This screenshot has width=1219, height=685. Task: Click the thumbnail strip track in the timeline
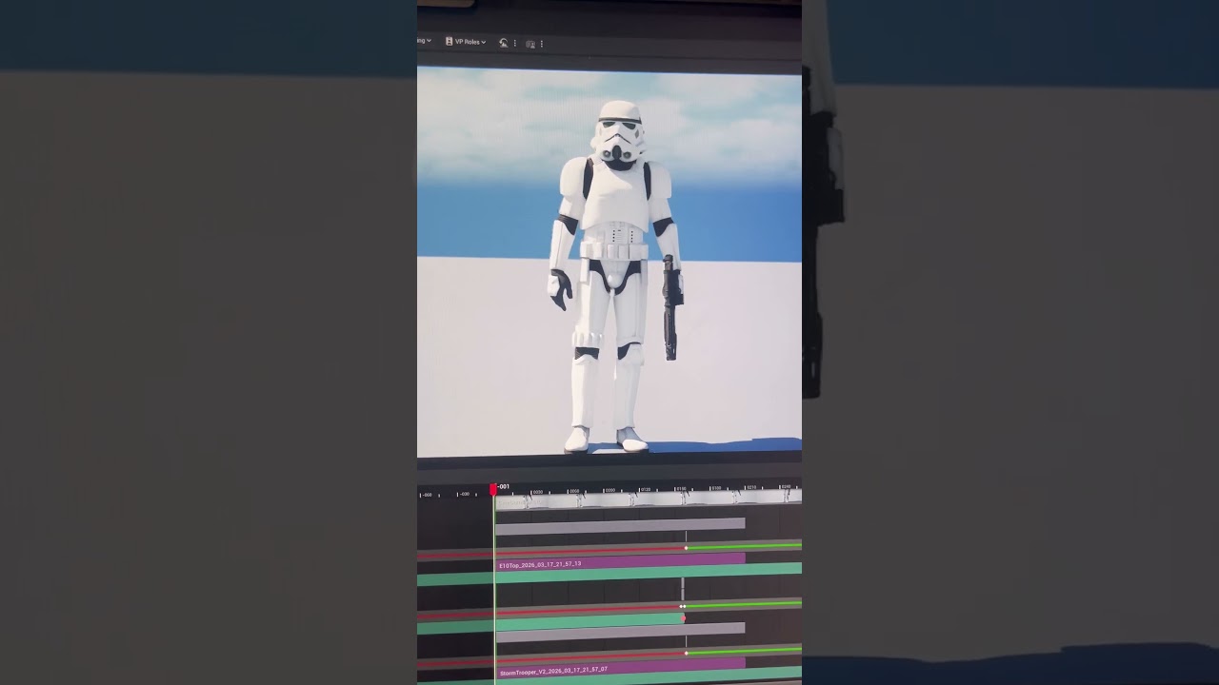[648, 499]
